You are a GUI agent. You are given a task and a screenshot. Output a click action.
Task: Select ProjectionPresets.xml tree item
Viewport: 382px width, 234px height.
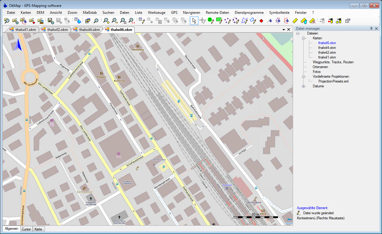coord(334,81)
